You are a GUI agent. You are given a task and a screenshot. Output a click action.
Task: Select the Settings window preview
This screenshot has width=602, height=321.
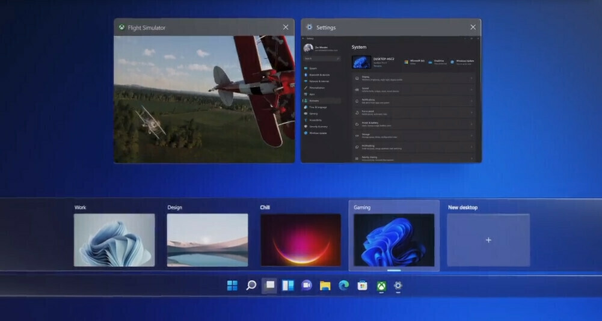coord(391,99)
